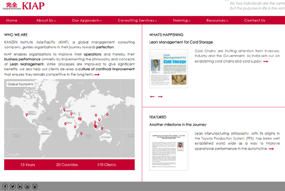This screenshot has height=191, width=285.
Task: Open the Consulting Services menu
Action: pos(137,20)
